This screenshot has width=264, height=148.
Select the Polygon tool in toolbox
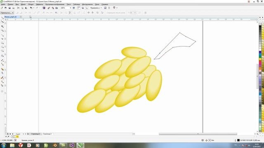pyautogui.click(x=2, y=51)
